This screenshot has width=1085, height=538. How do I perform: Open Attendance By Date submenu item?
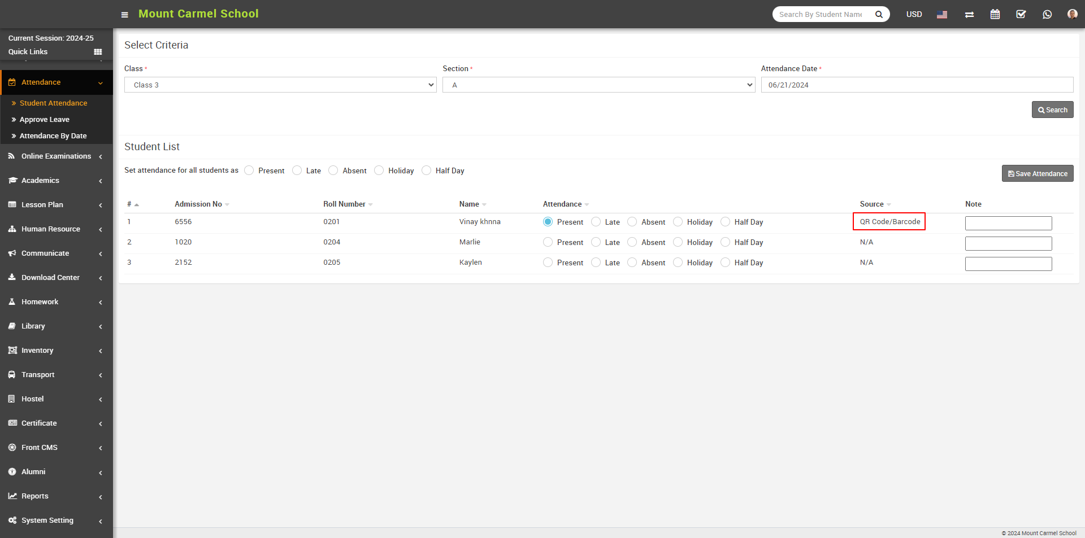click(x=53, y=136)
